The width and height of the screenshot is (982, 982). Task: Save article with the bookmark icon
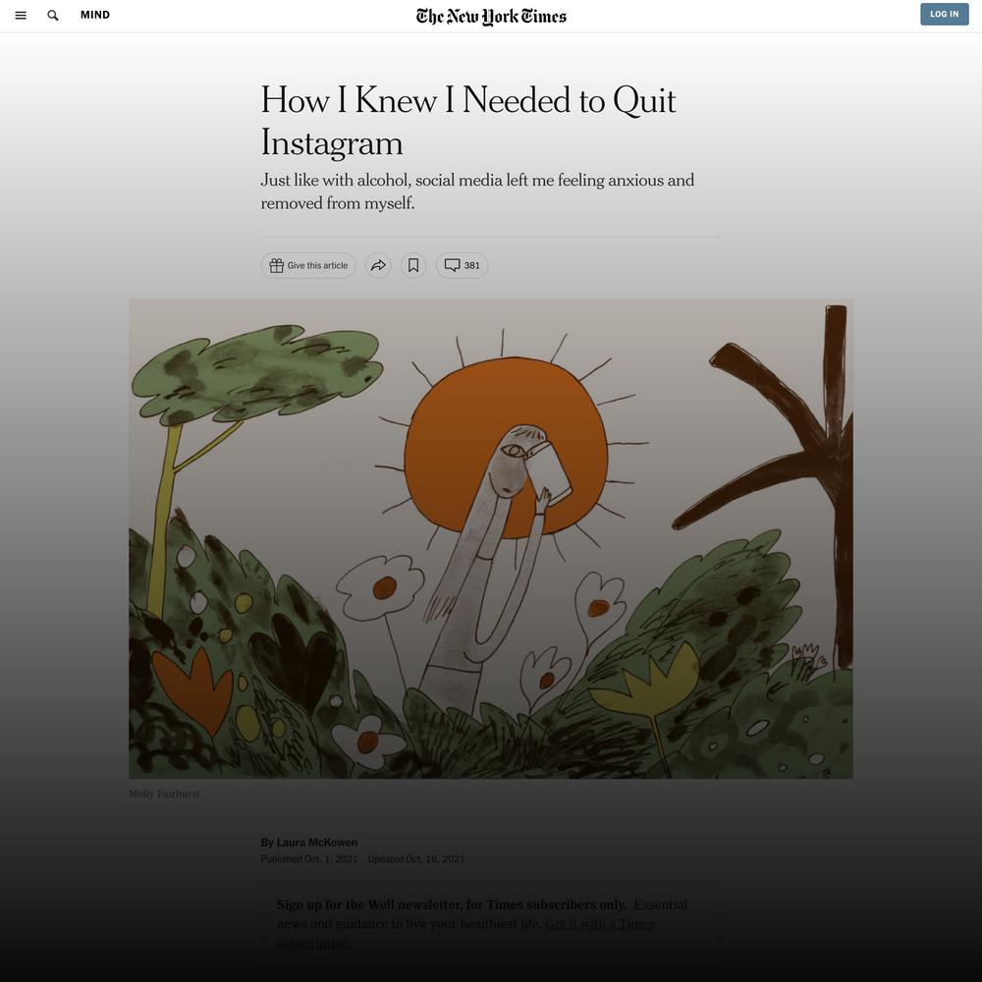pos(413,265)
